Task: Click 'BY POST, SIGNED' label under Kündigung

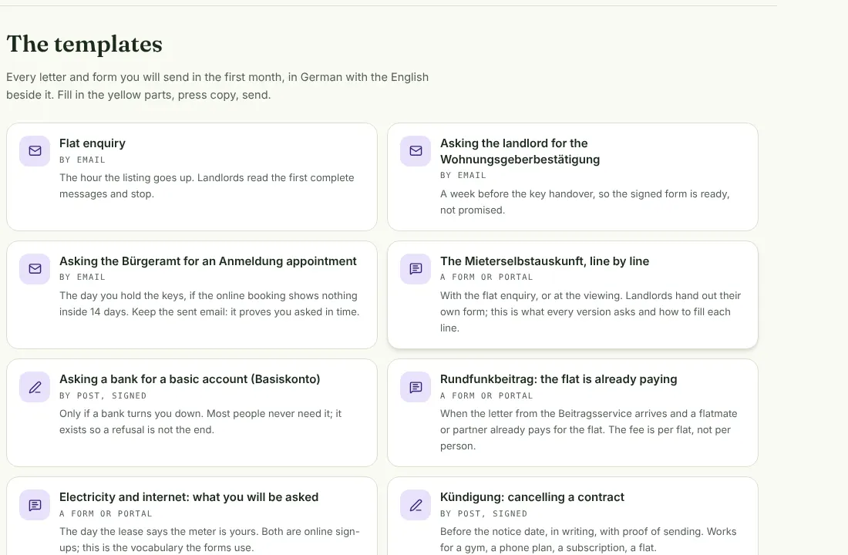Action: [483, 514]
